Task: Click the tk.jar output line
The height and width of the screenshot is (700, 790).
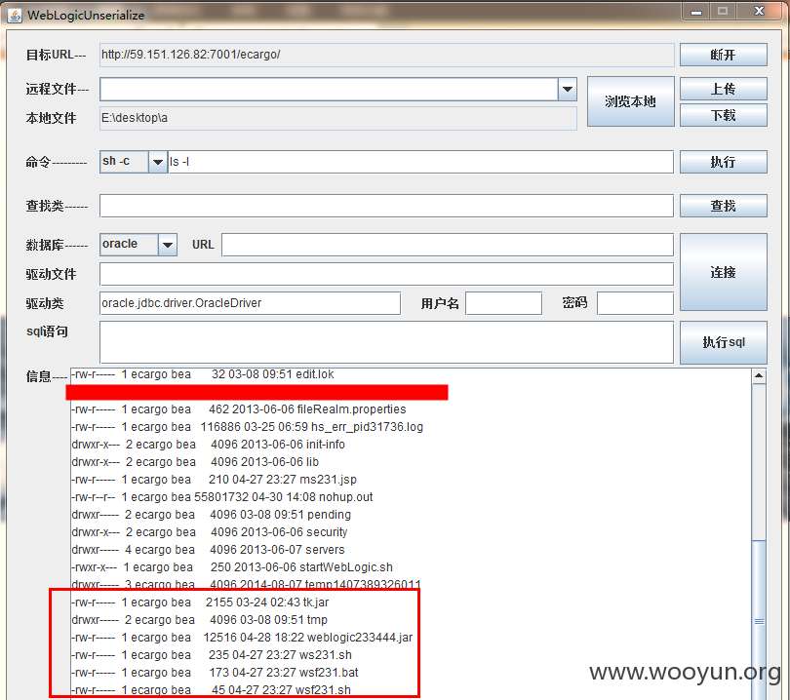Action: coord(200,603)
